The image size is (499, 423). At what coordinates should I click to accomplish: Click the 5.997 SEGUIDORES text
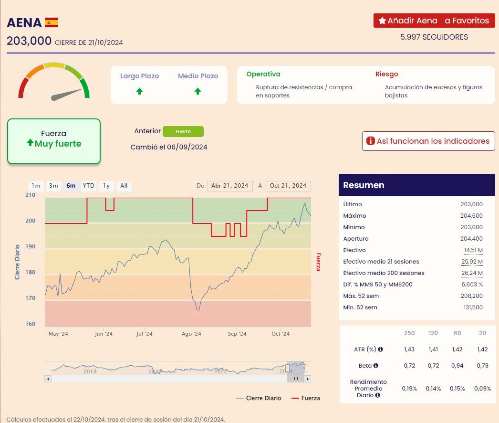(434, 37)
